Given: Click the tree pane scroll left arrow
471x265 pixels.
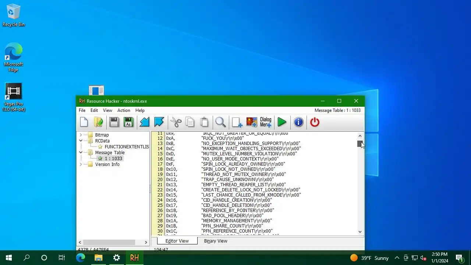Looking at the screenshot, I should [x=80, y=242].
